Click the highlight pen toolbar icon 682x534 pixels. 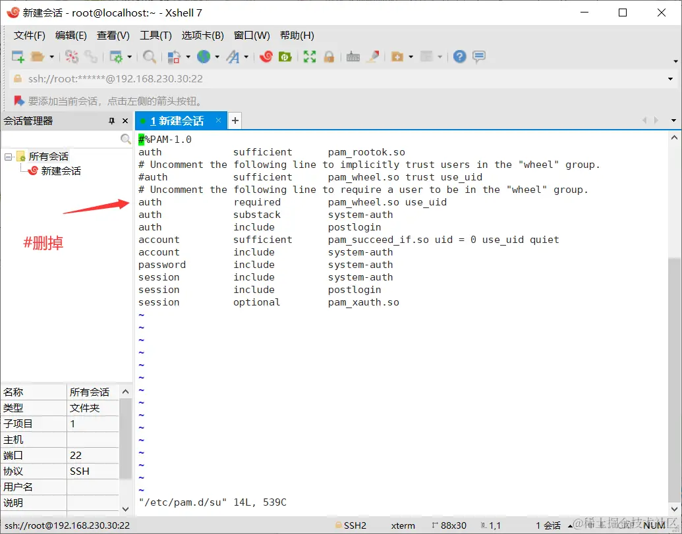(x=373, y=57)
